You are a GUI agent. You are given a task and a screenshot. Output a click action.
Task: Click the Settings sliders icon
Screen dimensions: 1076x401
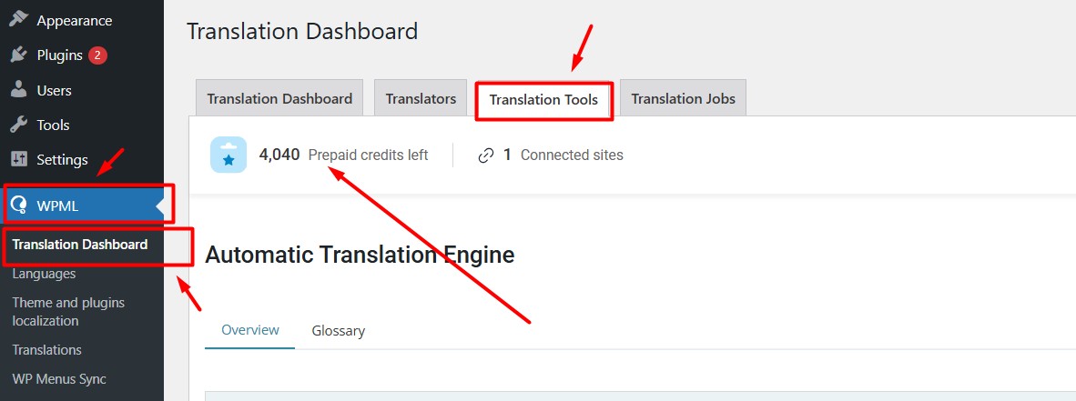pyautogui.click(x=18, y=159)
